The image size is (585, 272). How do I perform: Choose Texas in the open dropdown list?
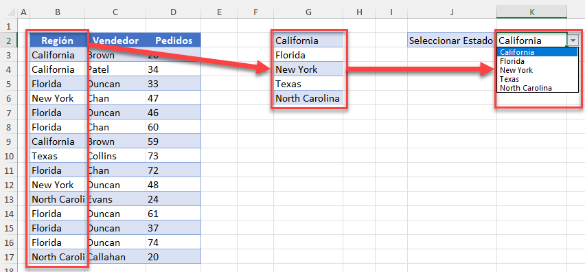537,79
